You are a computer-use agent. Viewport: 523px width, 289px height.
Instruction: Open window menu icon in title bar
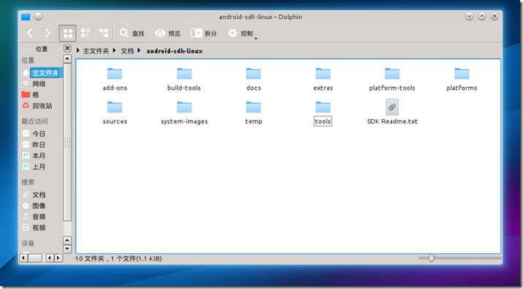(26, 17)
